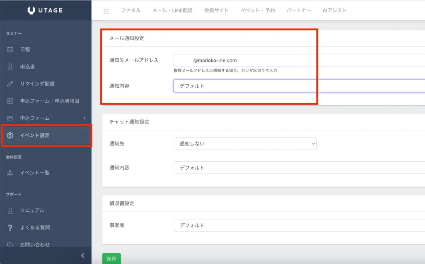Open the イベント・予約 menu

[x=258, y=10]
